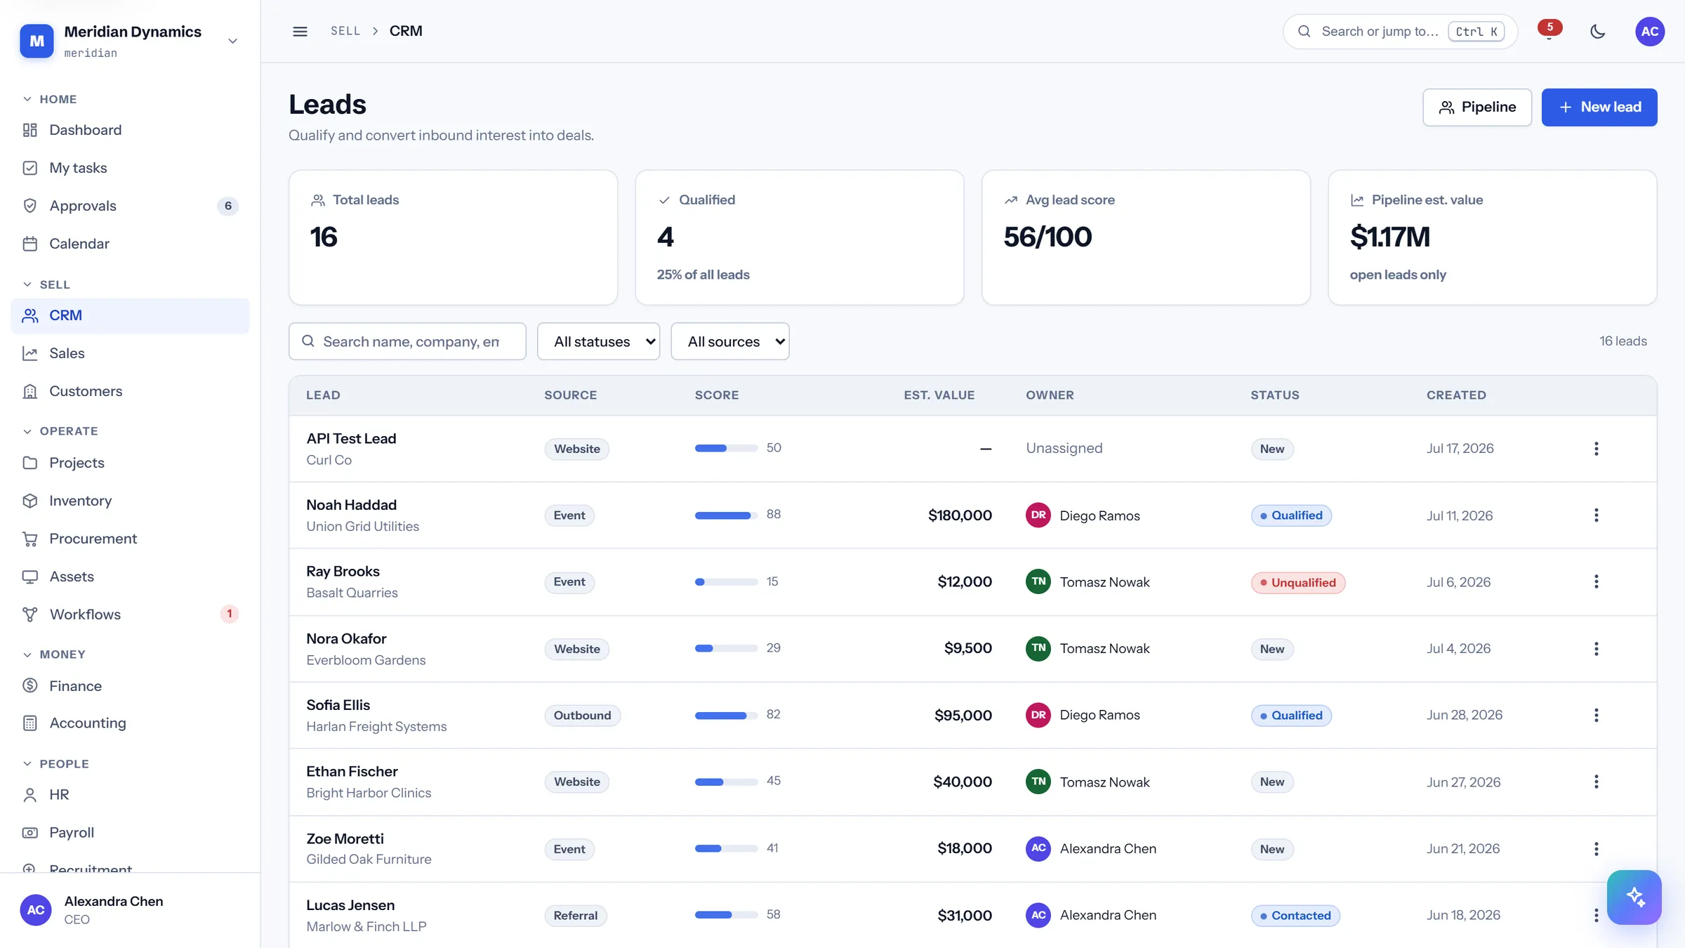Open Payroll in sidebar
The width and height of the screenshot is (1685, 948).
click(130, 833)
